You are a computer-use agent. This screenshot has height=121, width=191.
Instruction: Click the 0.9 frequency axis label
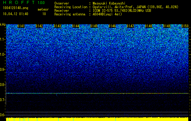pos(2,70)
